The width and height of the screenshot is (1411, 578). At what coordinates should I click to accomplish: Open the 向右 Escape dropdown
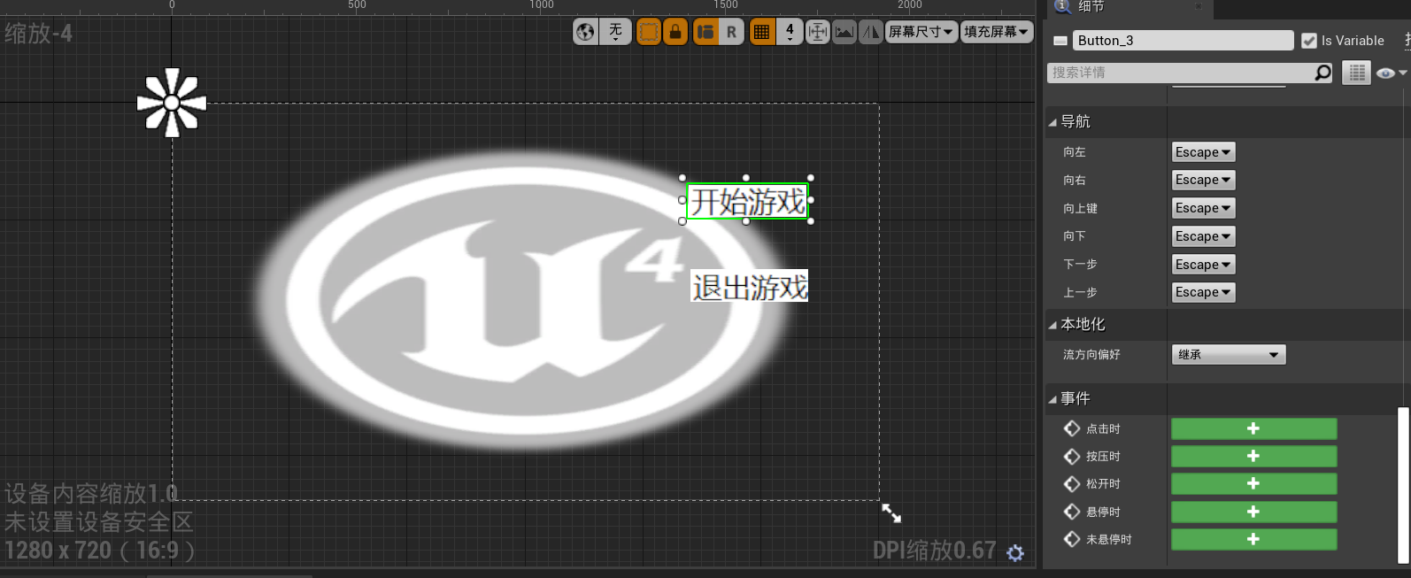[x=1203, y=180]
